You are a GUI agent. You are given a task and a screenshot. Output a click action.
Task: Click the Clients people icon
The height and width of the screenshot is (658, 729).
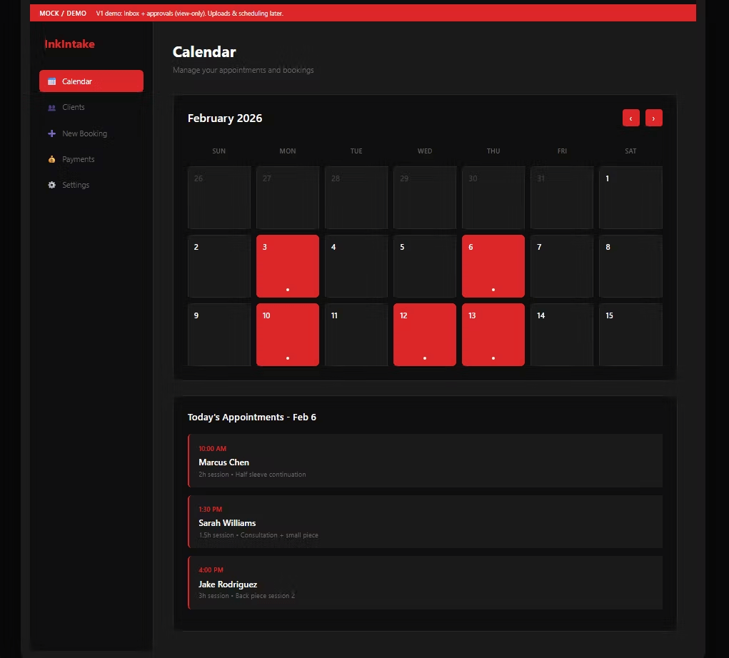pyautogui.click(x=51, y=108)
